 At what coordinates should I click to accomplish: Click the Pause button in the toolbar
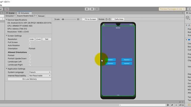[92, 9]
